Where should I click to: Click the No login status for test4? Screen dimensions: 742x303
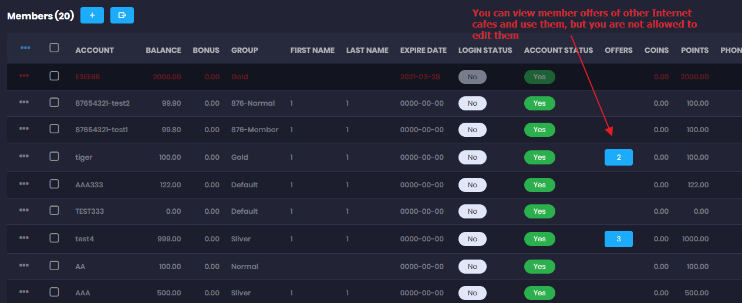[473, 239]
